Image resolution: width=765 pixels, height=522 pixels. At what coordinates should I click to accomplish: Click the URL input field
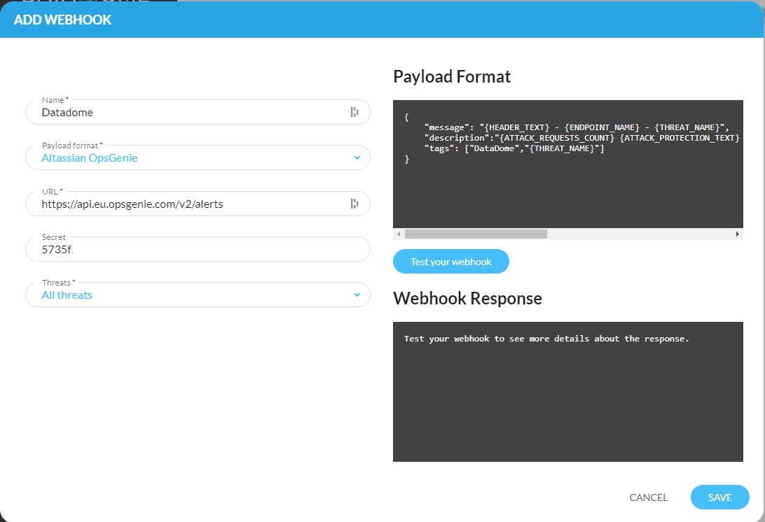pyautogui.click(x=198, y=204)
